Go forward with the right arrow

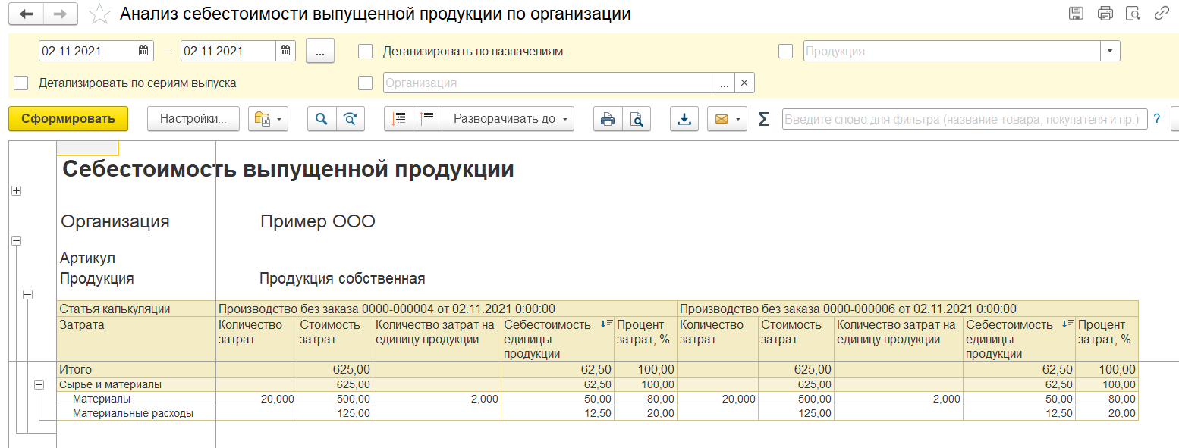click(x=61, y=14)
